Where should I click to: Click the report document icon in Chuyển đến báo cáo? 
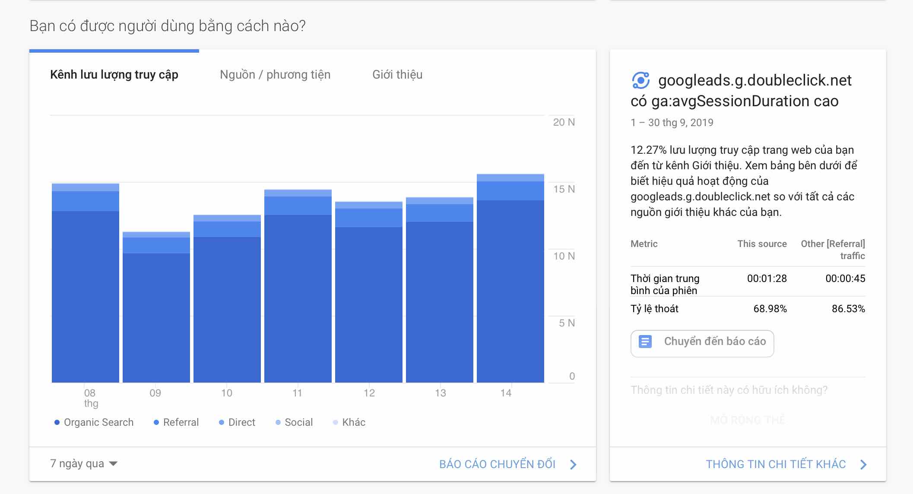tap(645, 342)
